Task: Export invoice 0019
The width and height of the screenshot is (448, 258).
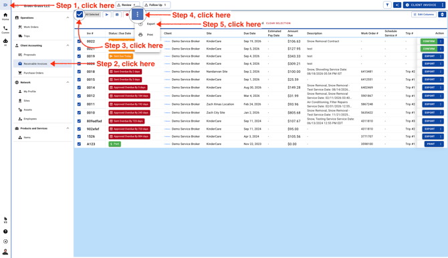Action: point(430,56)
